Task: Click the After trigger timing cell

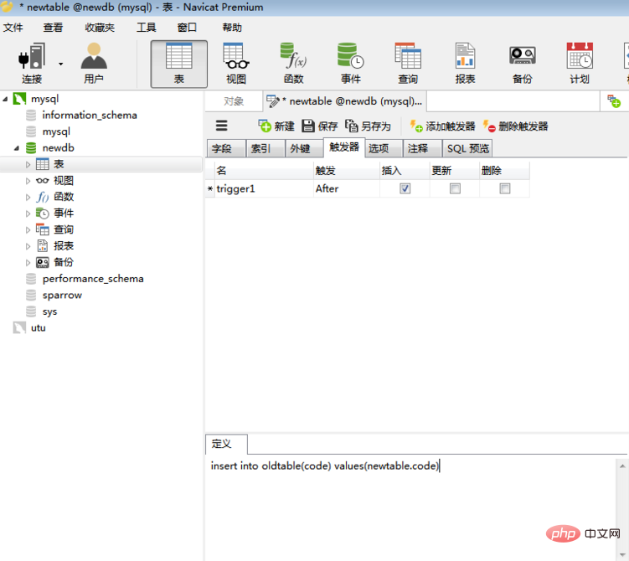Action: coord(347,188)
